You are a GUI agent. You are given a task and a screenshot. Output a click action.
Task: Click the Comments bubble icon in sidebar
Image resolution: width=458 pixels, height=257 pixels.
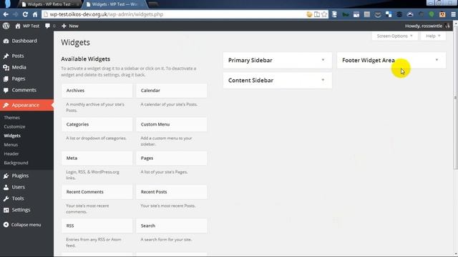pos(6,91)
